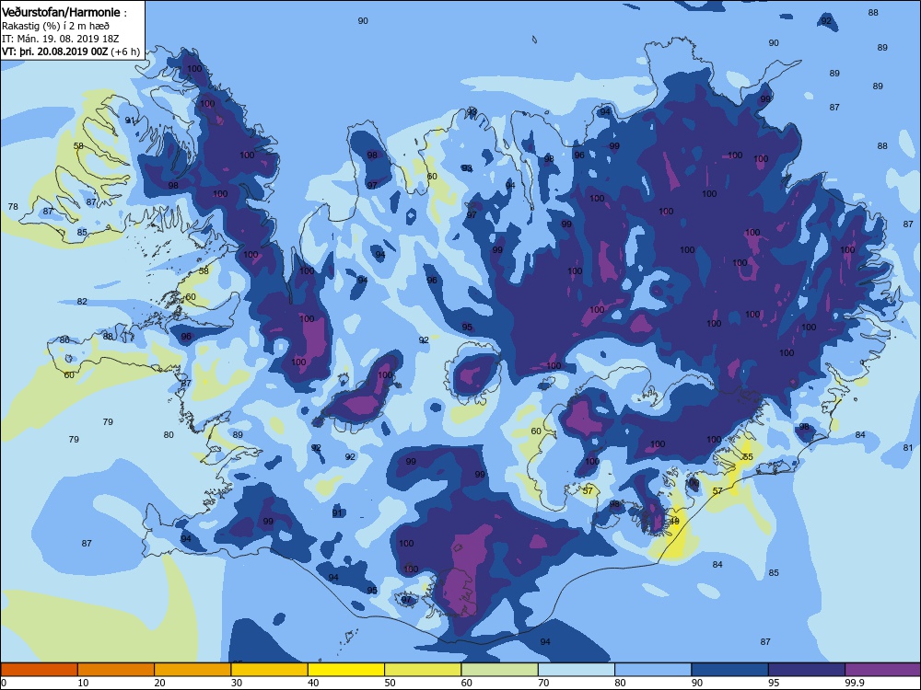Click the '10' legend scale label
Screen dimensions: 921x690
(83, 683)
